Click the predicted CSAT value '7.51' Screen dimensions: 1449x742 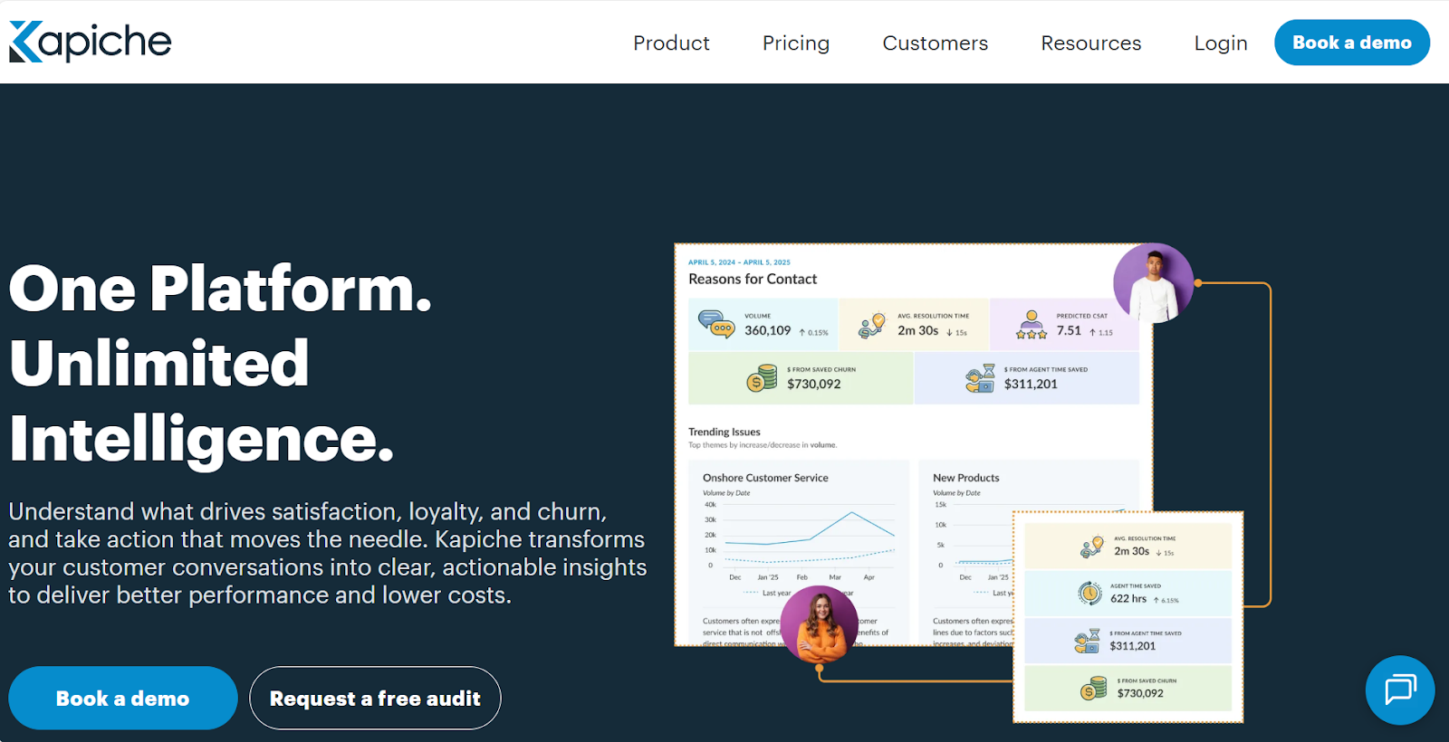(x=1069, y=330)
